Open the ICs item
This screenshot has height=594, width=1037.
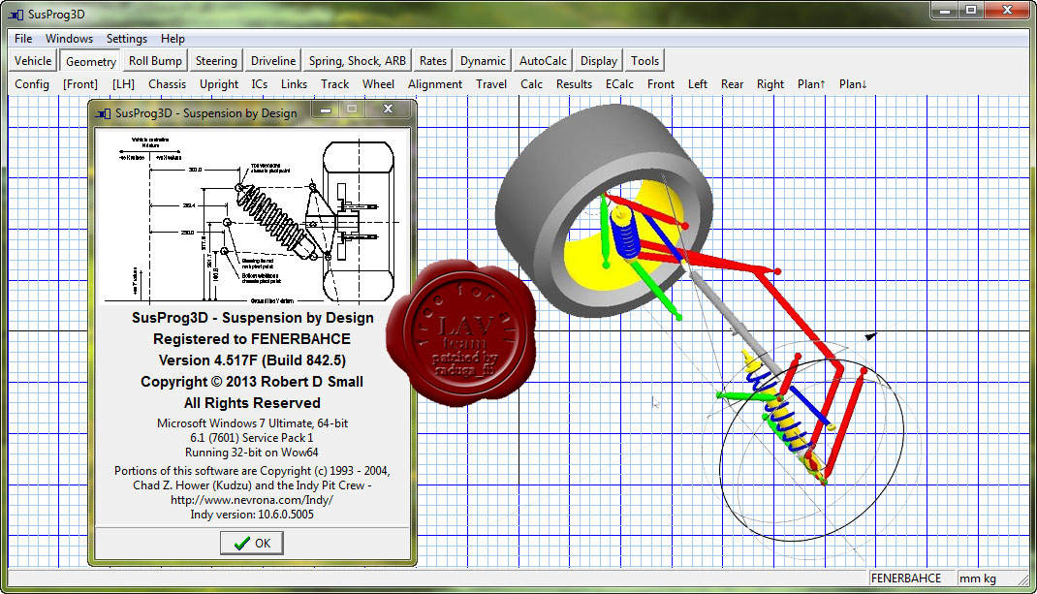260,84
